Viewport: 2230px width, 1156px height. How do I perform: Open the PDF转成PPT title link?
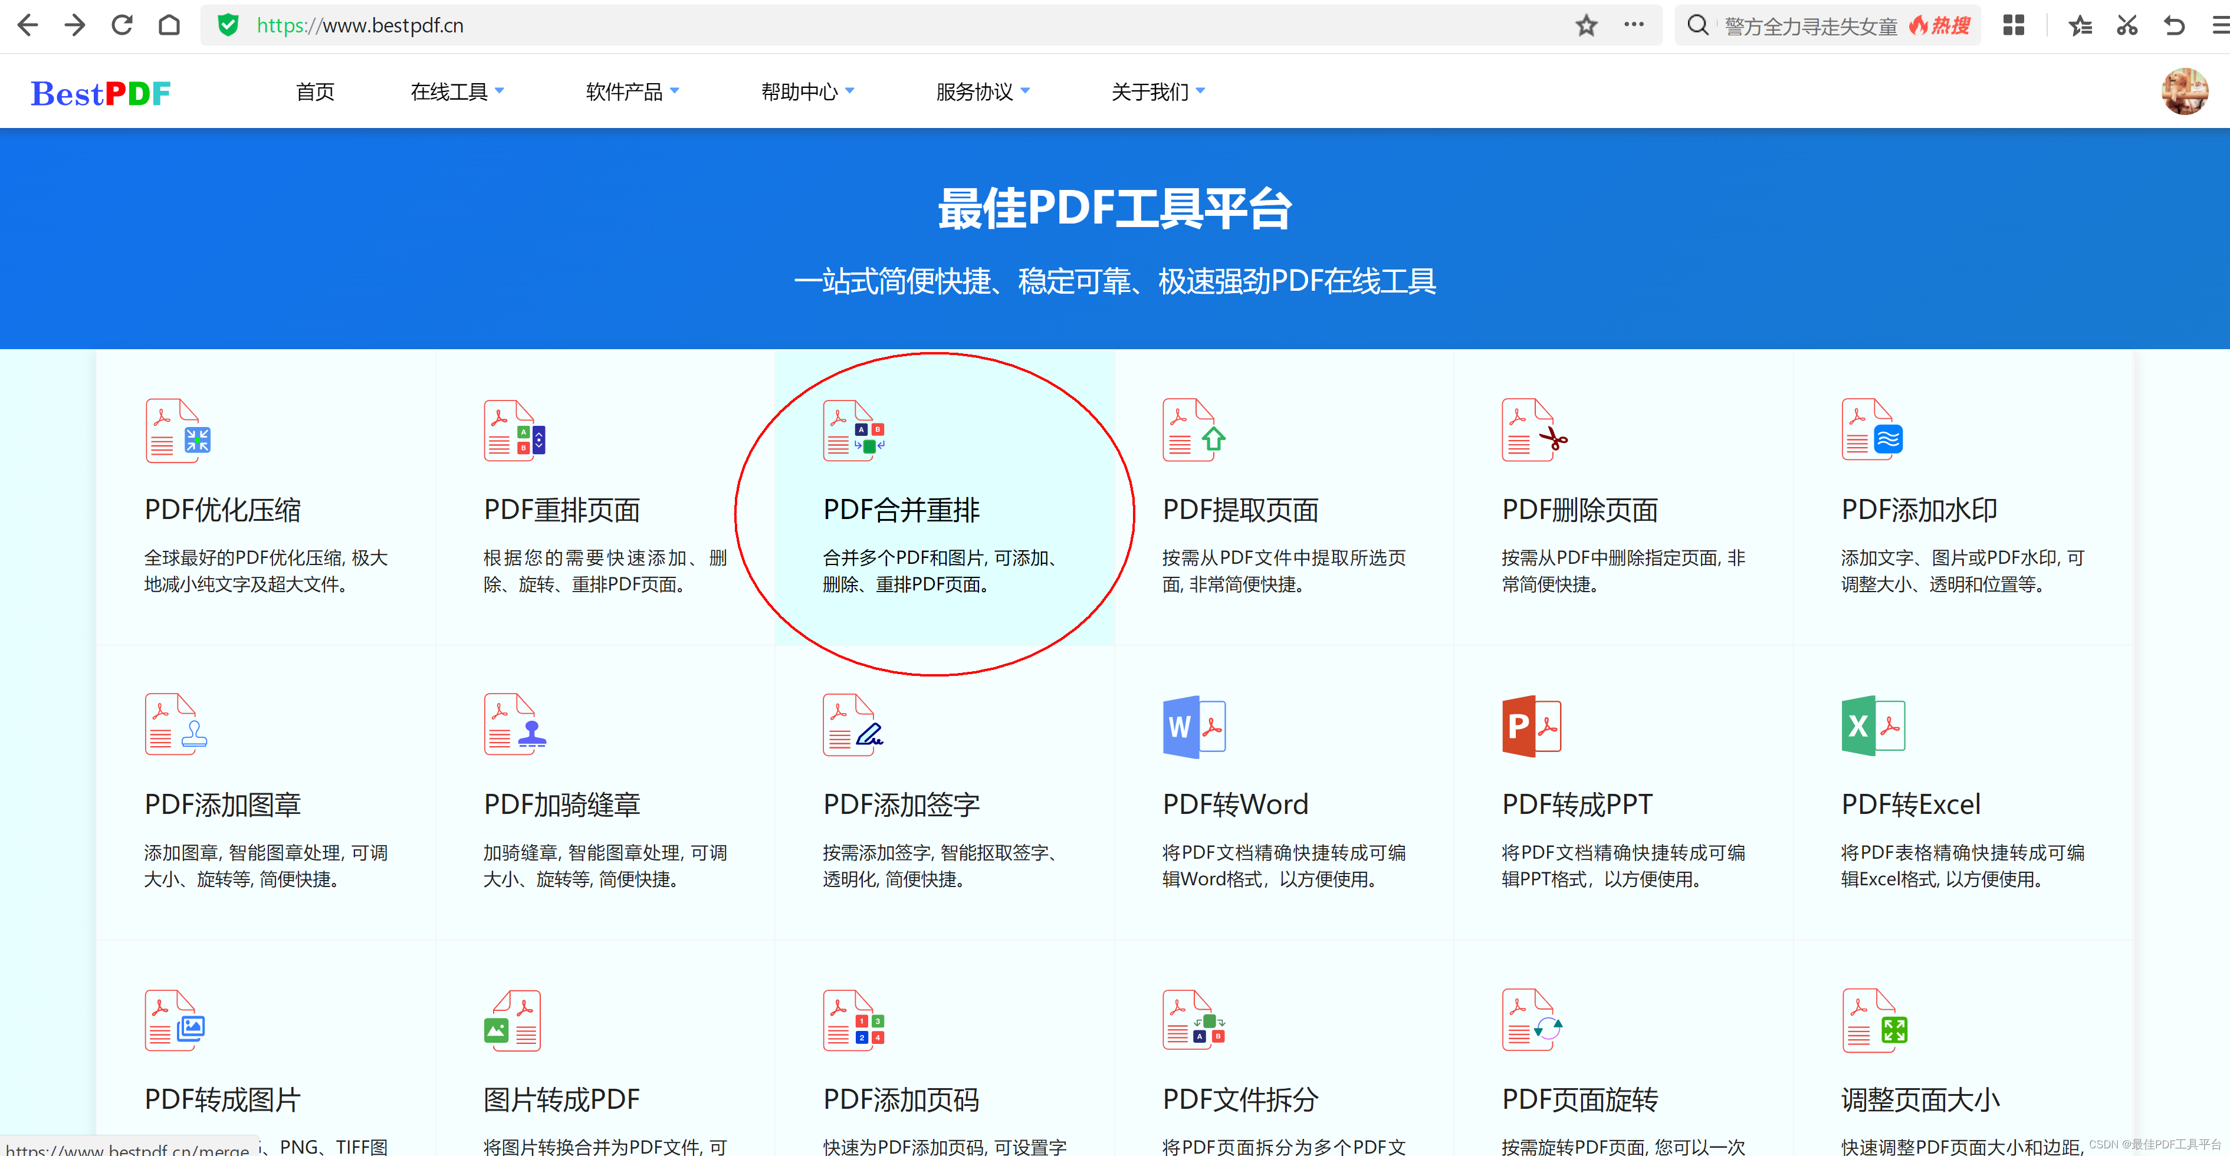[1577, 804]
